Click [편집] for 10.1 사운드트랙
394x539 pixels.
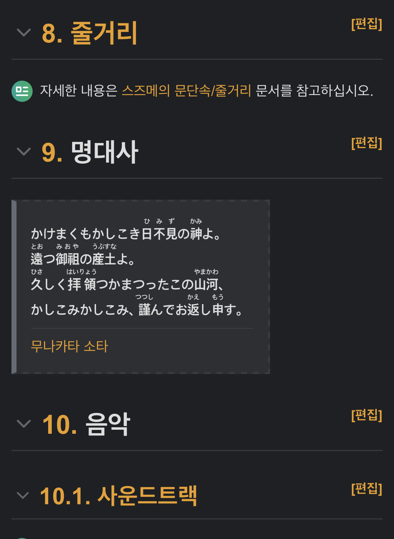[366, 488]
